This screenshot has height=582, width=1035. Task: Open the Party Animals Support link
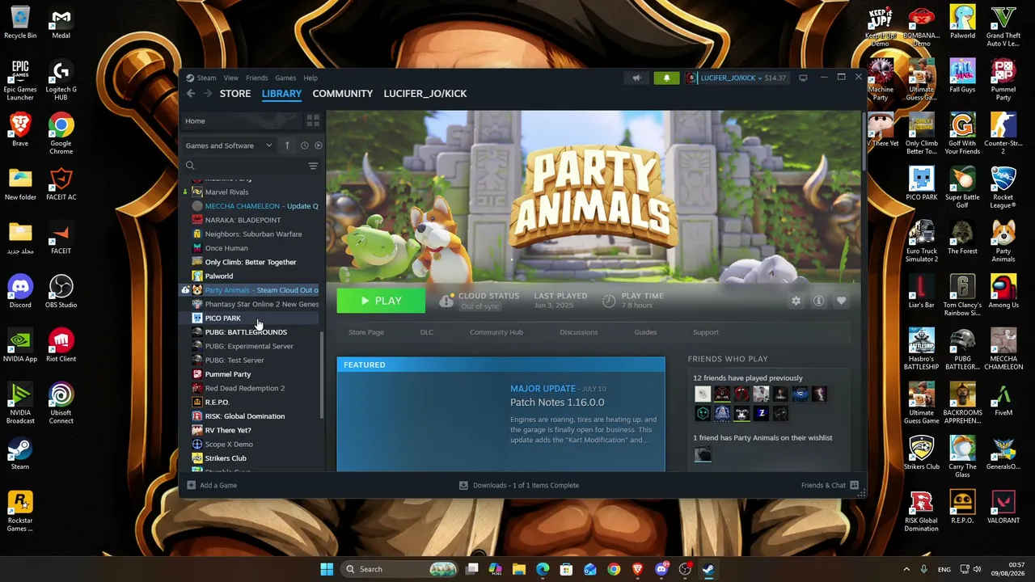[x=706, y=332]
